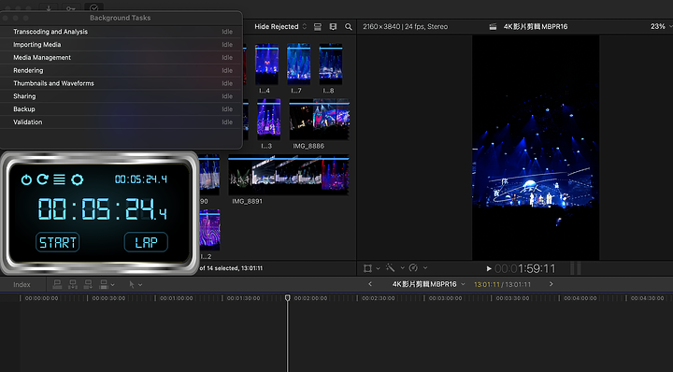
Task: Expand the enhancements wand dropdown chevron
Action: pyautogui.click(x=403, y=268)
